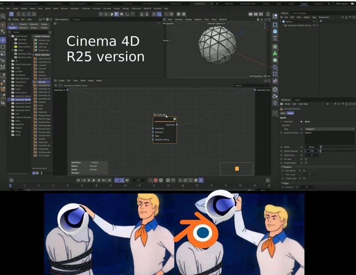Select the Rotate tool in left toolbar
The height and width of the screenshot is (275, 356).
click(x=3, y=47)
